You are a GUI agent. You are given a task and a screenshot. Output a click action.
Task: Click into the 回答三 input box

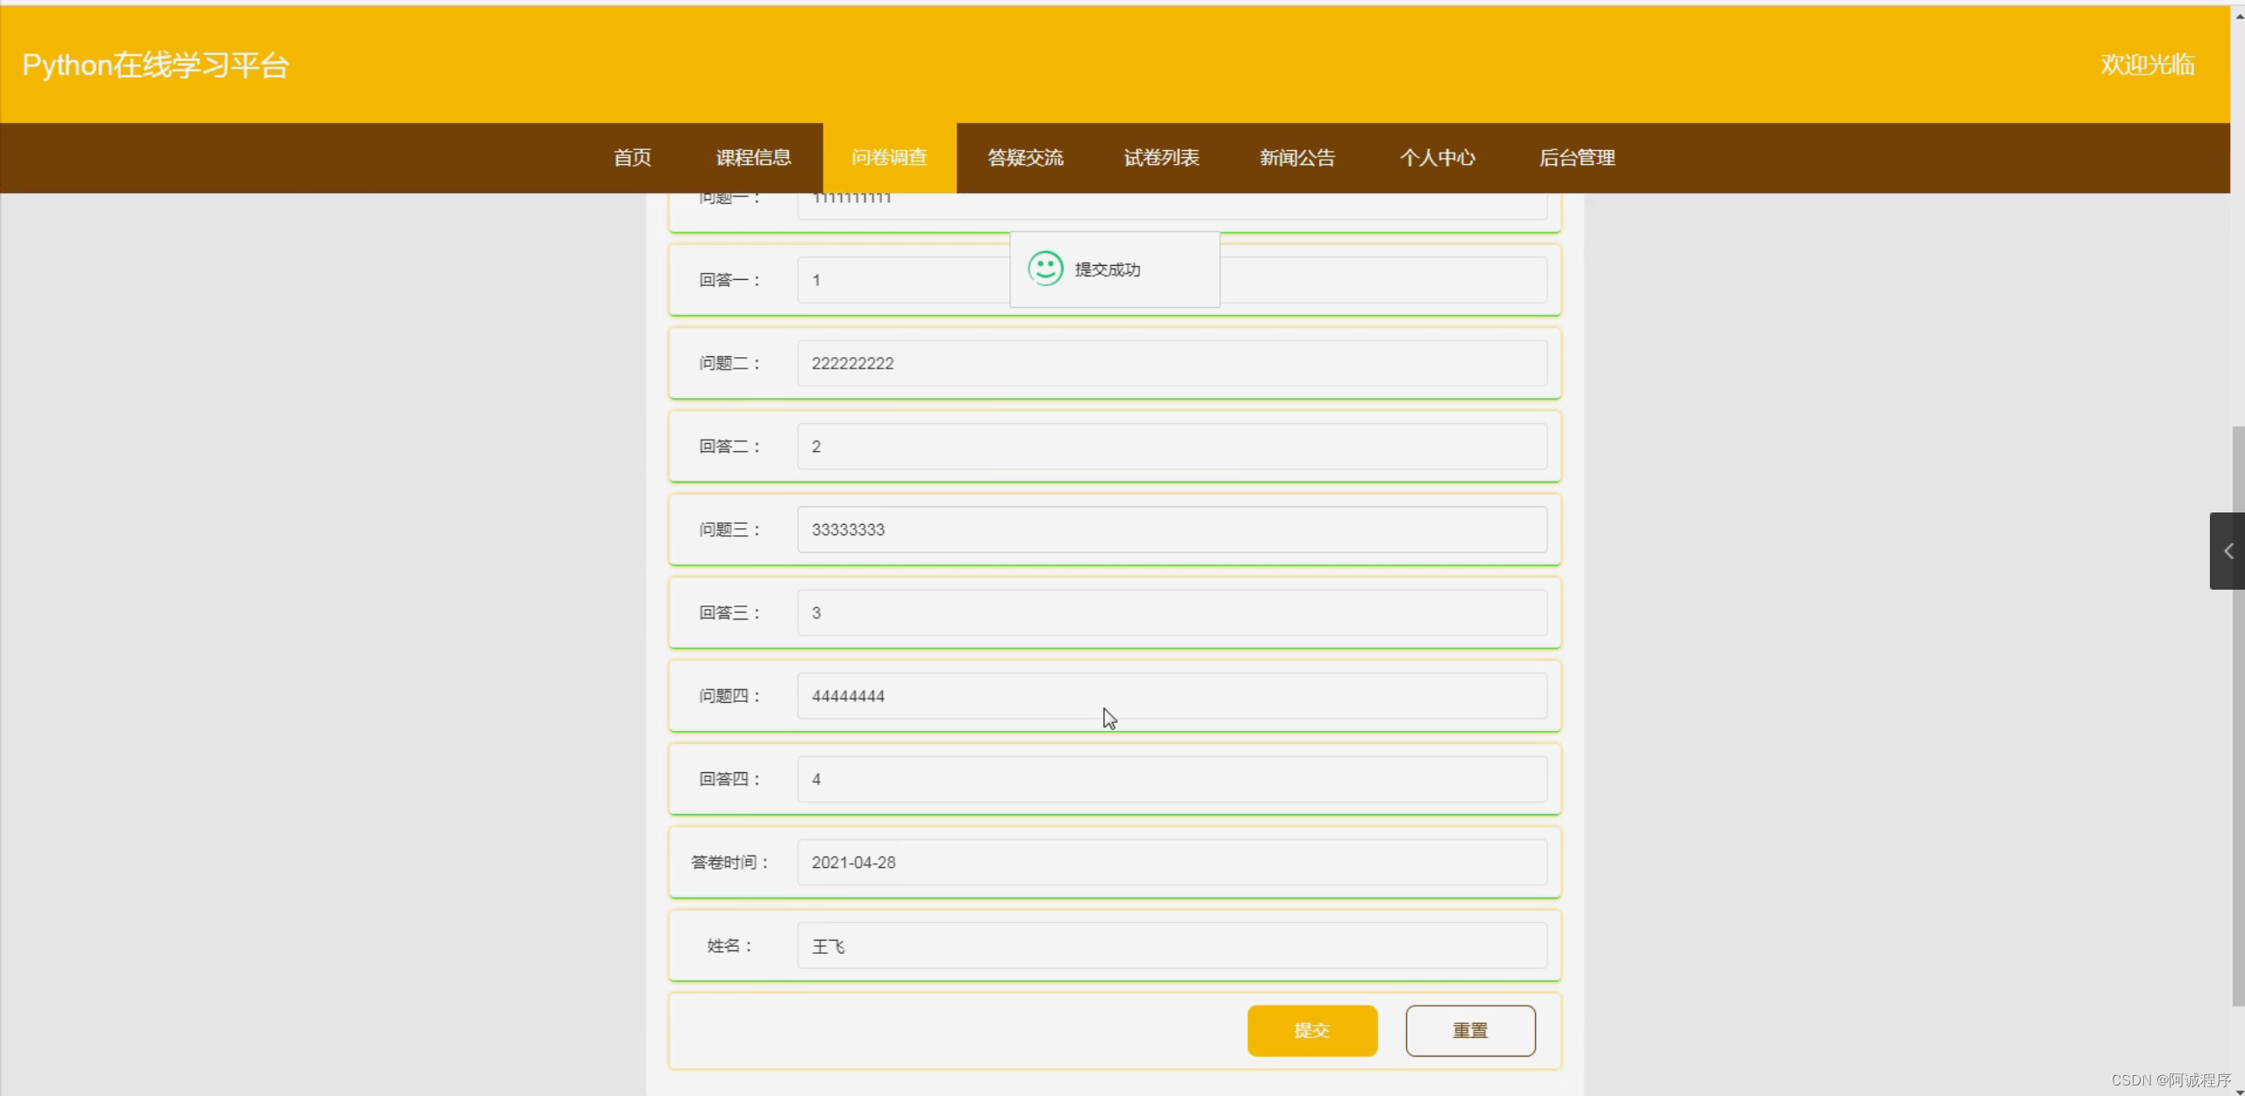click(1171, 612)
